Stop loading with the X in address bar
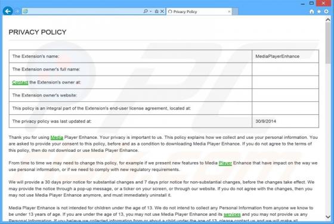Screen dimensions: 334x224 [x=162, y=11]
